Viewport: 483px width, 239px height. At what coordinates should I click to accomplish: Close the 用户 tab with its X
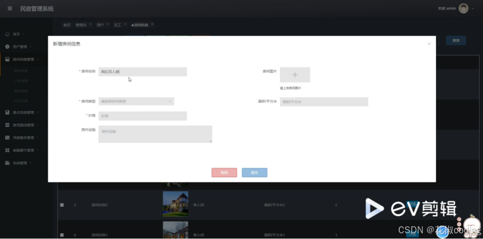pos(108,24)
